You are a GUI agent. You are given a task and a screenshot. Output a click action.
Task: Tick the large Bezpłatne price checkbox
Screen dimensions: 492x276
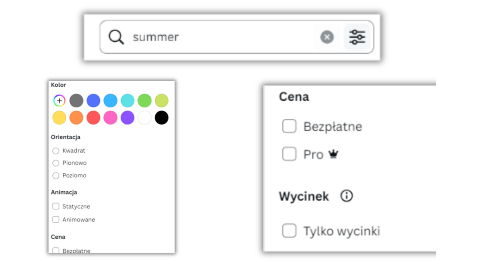289,126
